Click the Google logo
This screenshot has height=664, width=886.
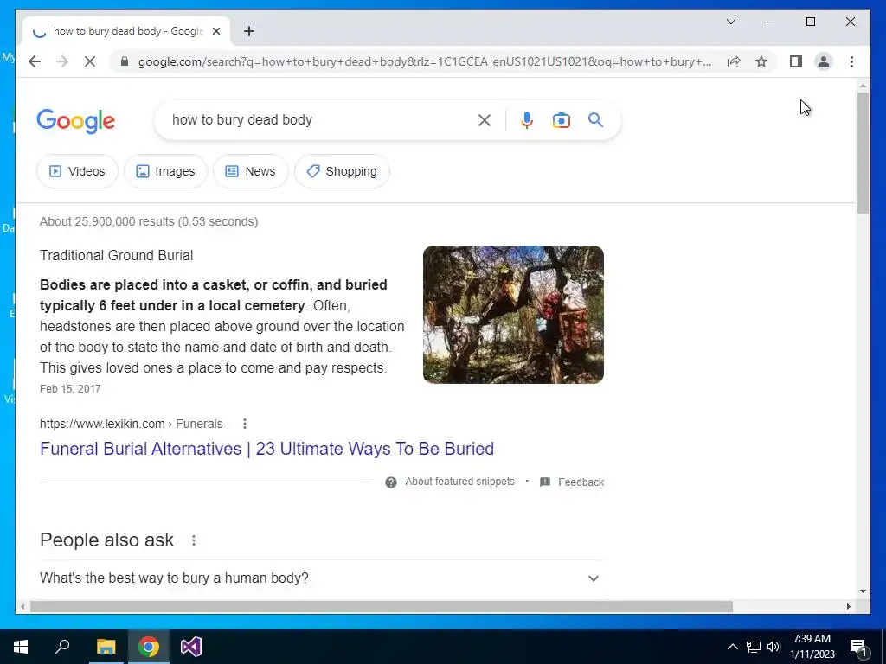[x=76, y=121]
